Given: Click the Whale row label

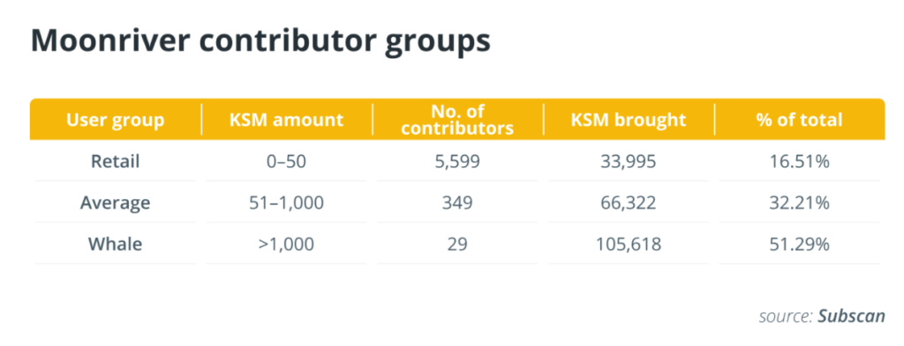Looking at the screenshot, I should pyautogui.click(x=116, y=244).
